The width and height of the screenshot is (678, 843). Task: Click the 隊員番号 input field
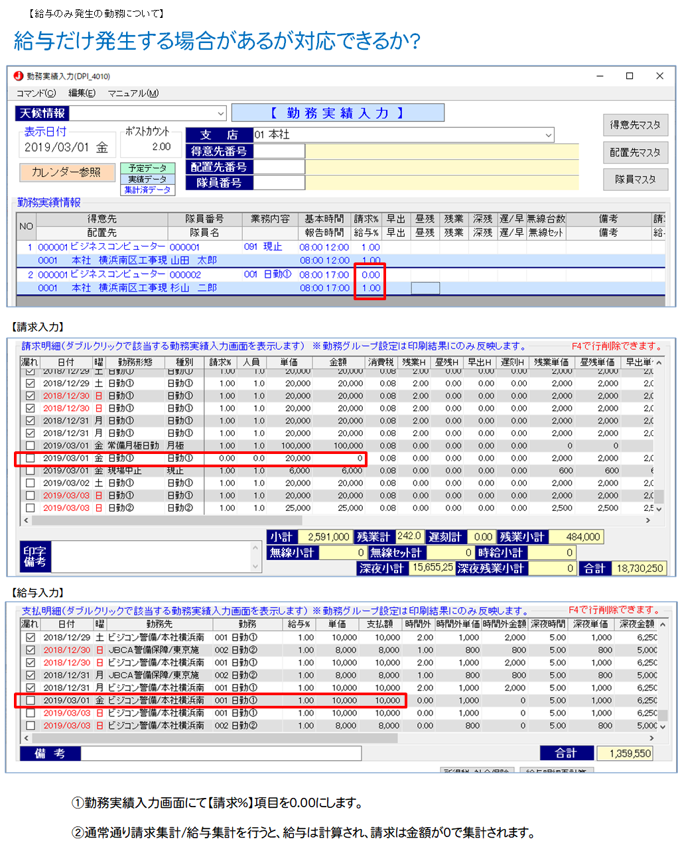click(279, 183)
